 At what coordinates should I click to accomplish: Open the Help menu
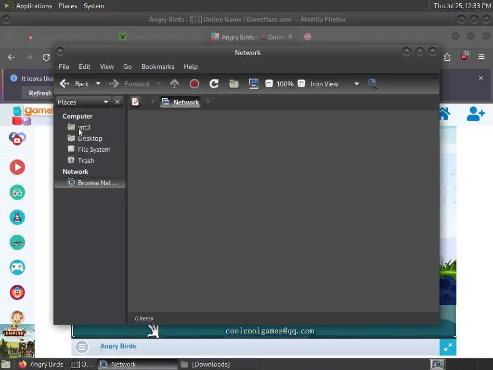click(x=191, y=66)
